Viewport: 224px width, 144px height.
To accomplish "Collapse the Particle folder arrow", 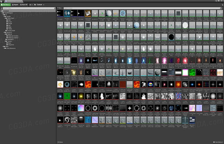I will [4, 16].
